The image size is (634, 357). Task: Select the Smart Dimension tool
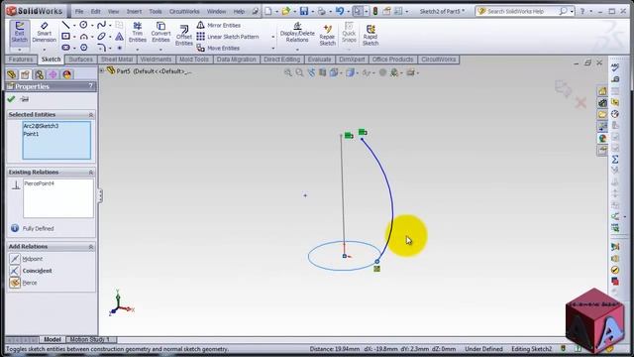pyautogui.click(x=44, y=33)
